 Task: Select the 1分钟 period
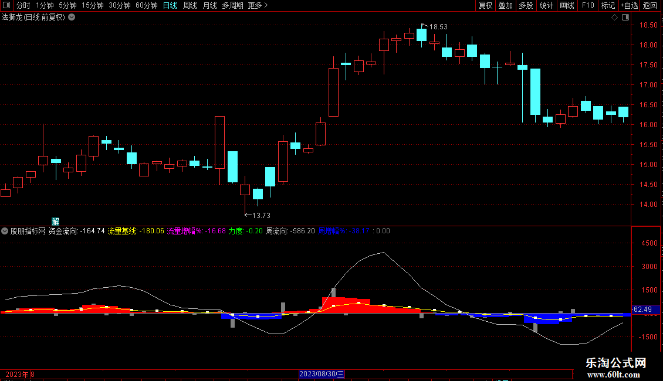pos(45,5)
